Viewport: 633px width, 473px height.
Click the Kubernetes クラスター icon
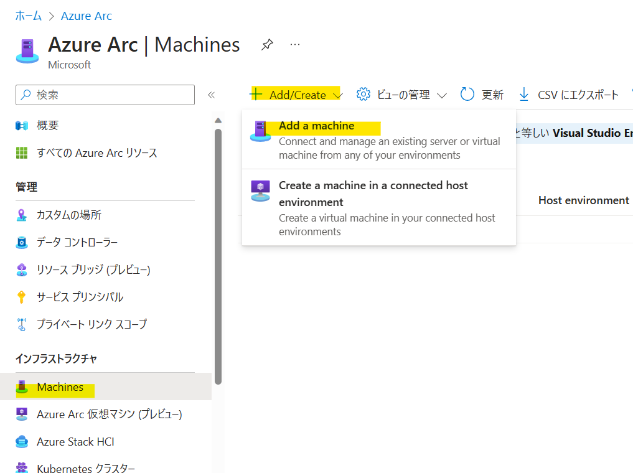(x=22, y=468)
